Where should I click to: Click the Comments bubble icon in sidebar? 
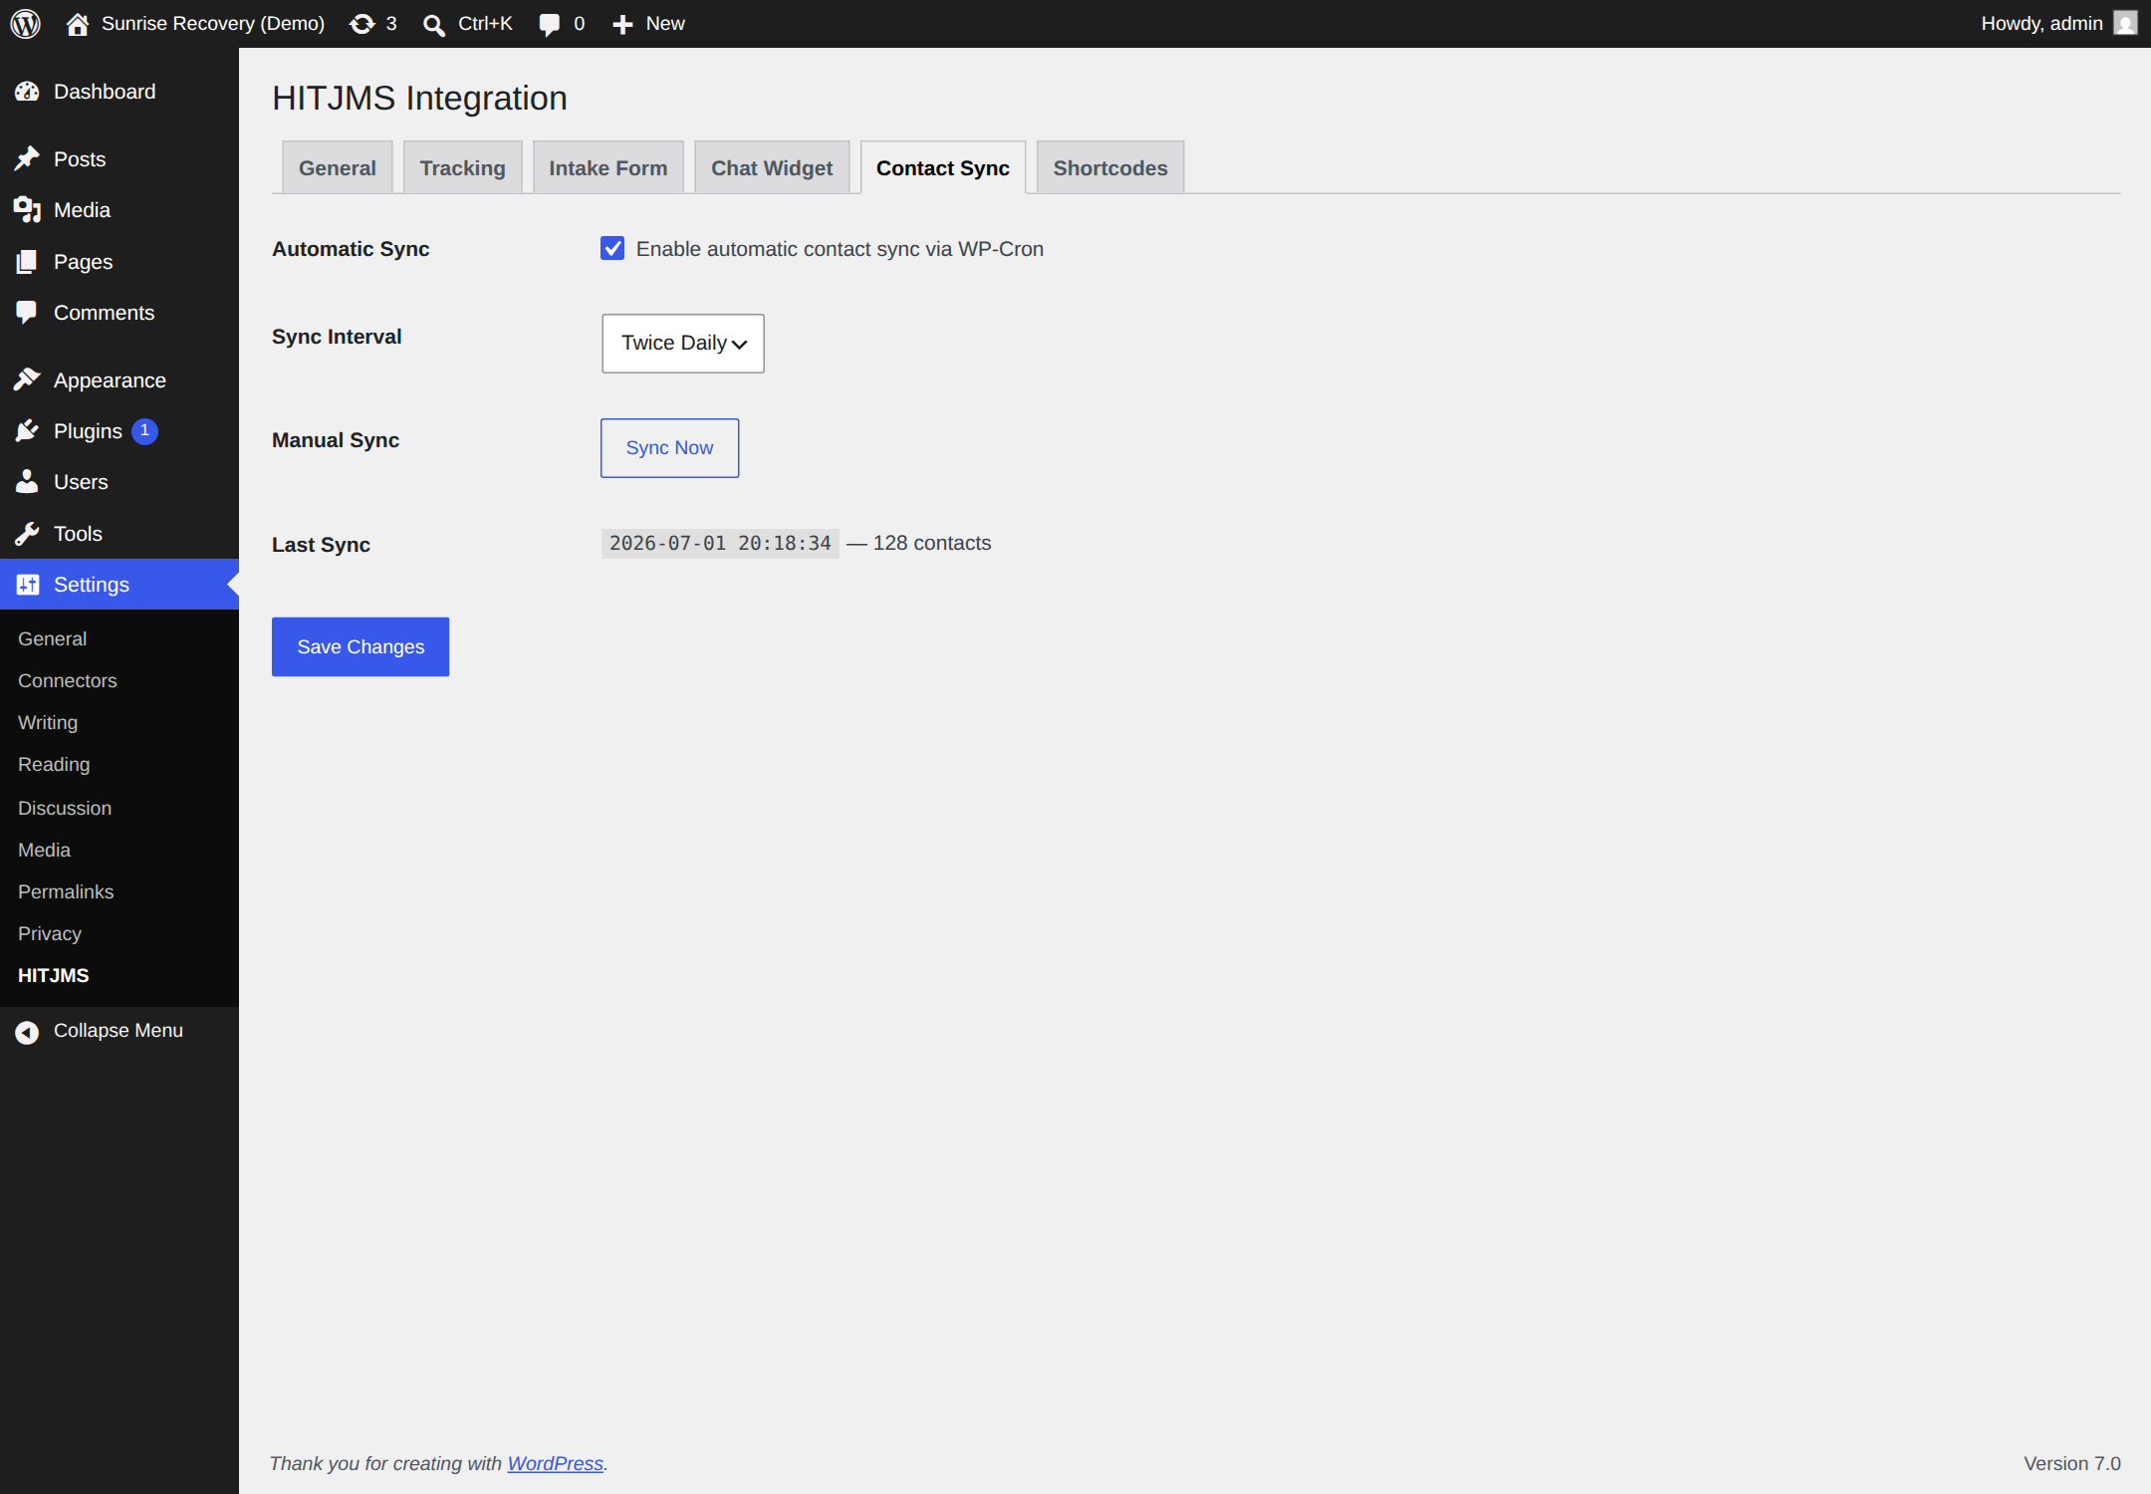click(27, 313)
